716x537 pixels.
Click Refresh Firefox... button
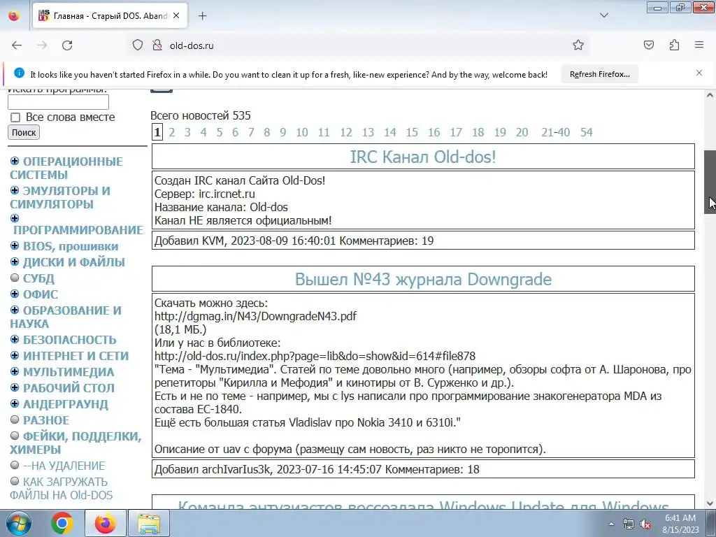coord(599,74)
